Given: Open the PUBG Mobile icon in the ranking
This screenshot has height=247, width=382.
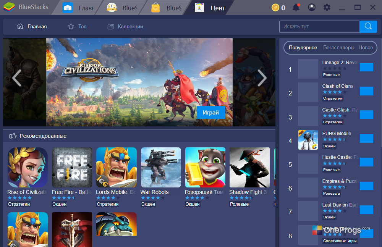Looking at the screenshot, I should tap(308, 140).
